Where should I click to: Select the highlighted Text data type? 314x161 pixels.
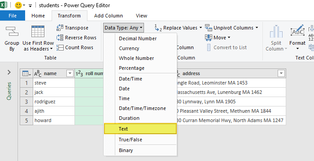click(x=140, y=129)
